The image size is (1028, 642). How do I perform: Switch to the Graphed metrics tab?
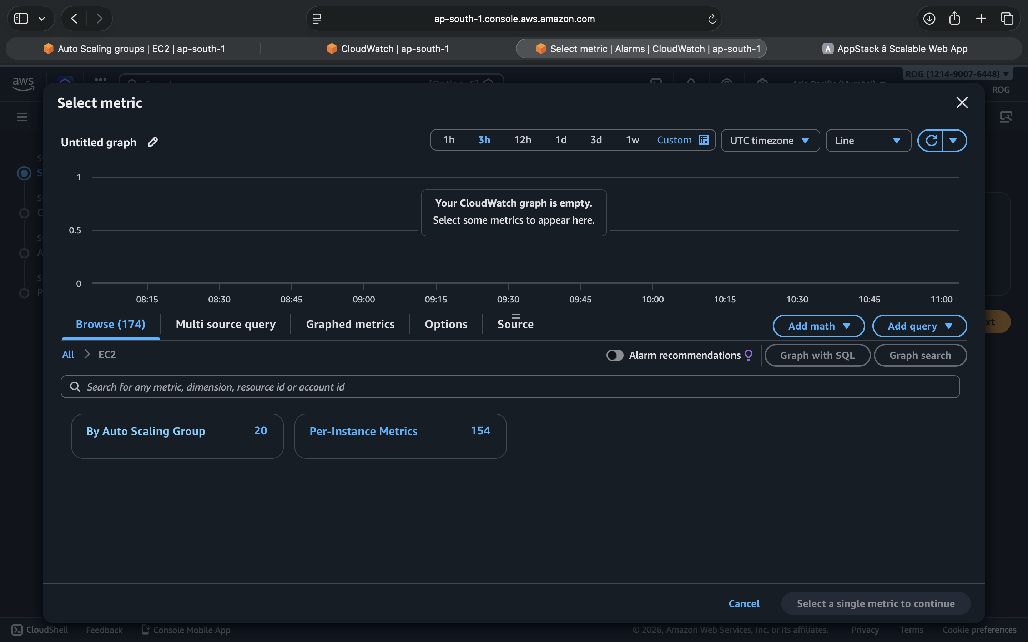tap(350, 325)
